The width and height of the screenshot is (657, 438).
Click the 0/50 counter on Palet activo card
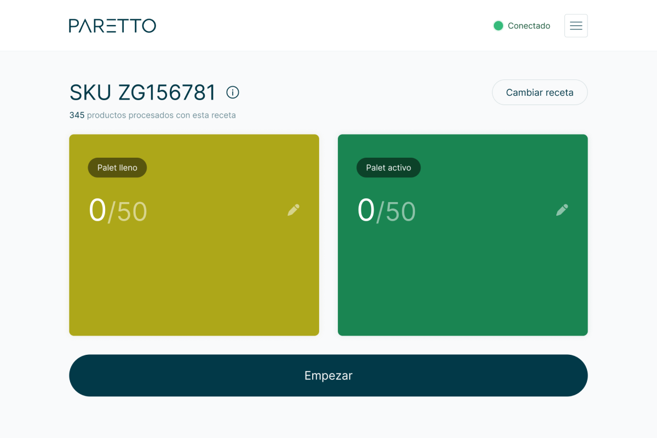[387, 211]
